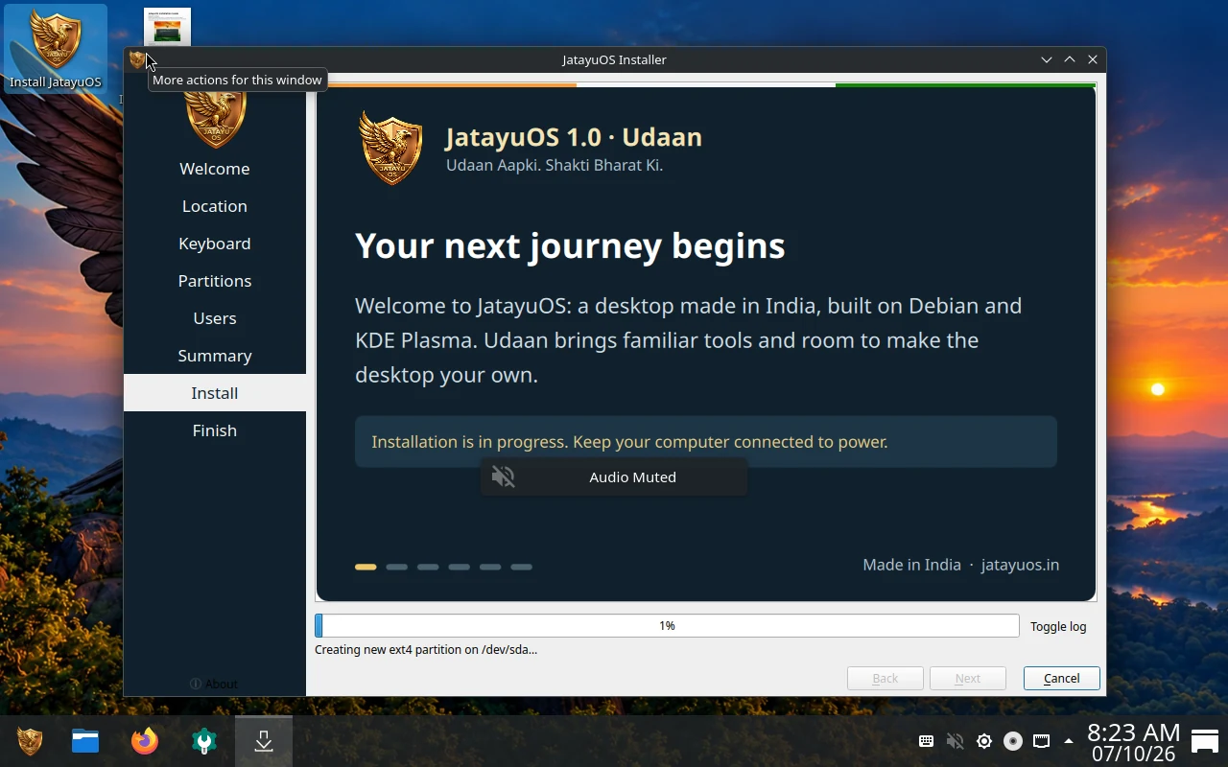Select the Keyboard step in sidebar

[215, 244]
